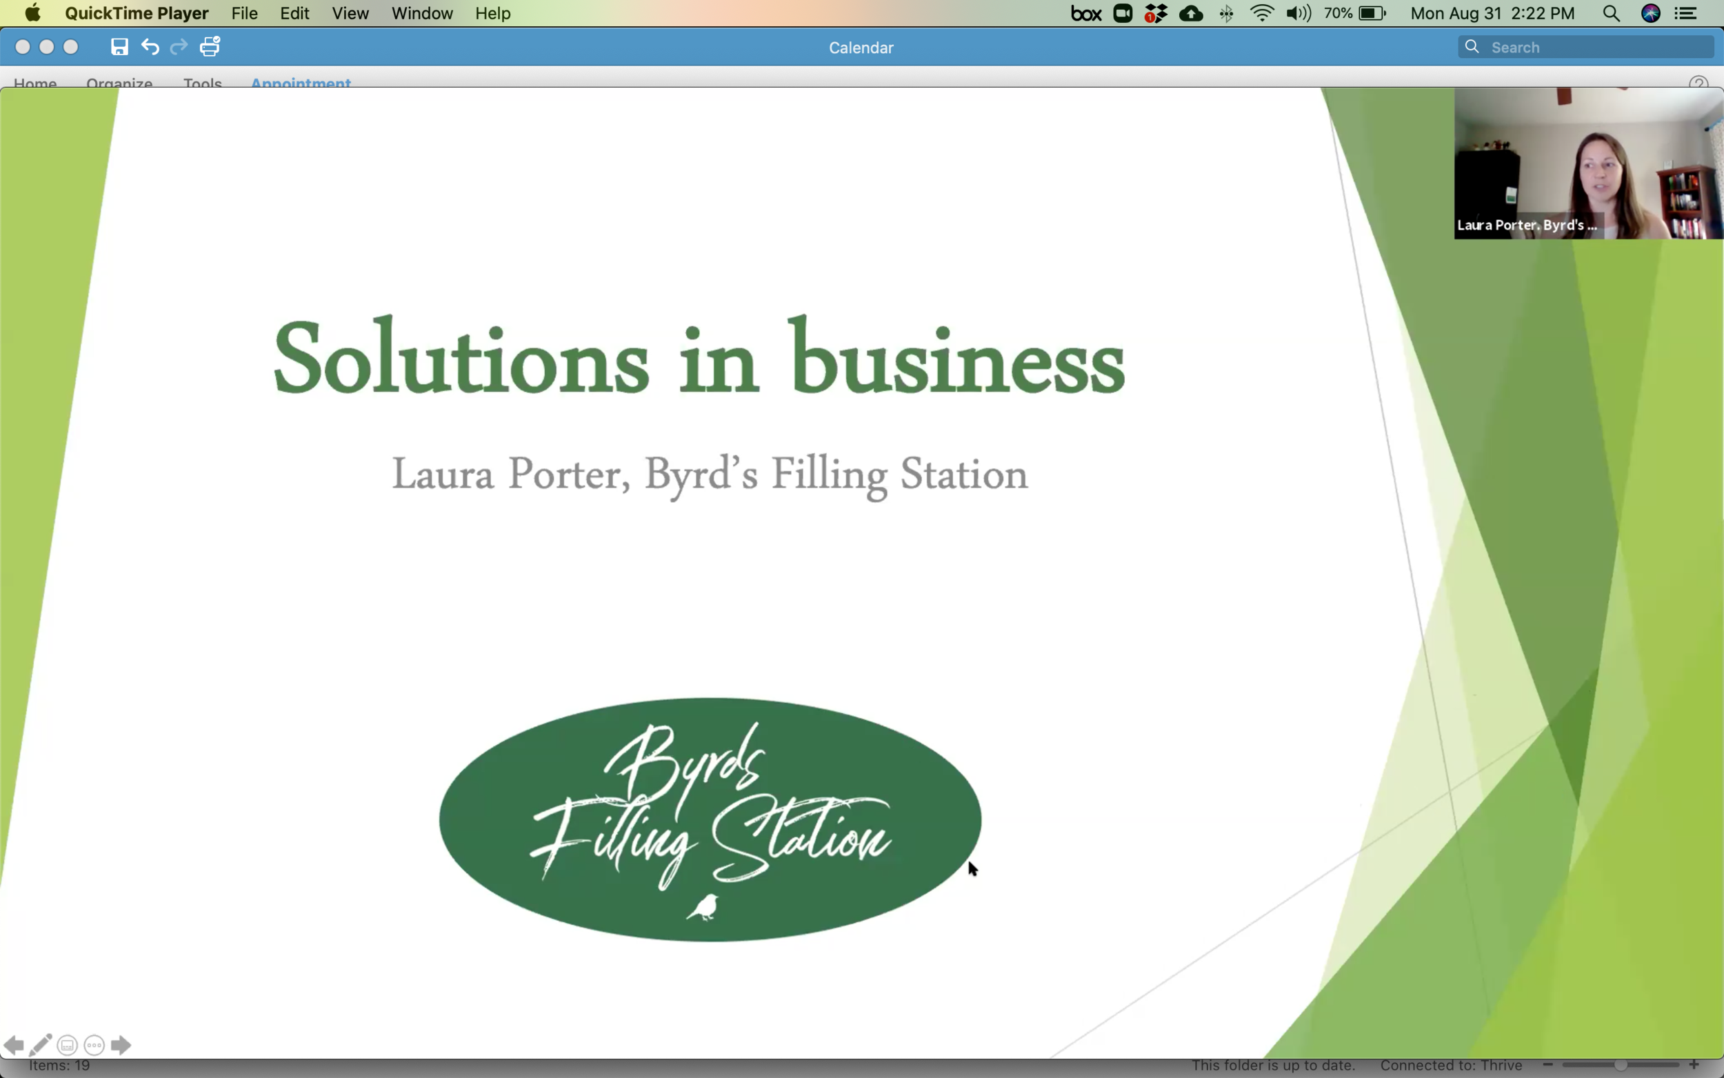Click the "Items: 19" status bar text
Viewport: 1724px width, 1078px height.
[59, 1065]
